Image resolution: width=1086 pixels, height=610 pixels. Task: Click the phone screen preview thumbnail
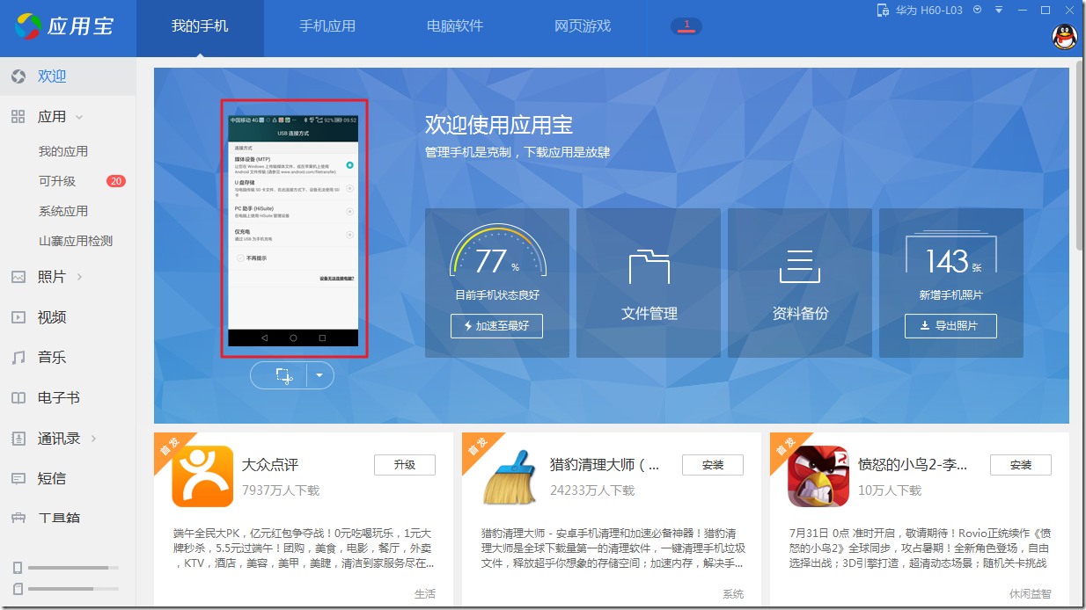294,229
